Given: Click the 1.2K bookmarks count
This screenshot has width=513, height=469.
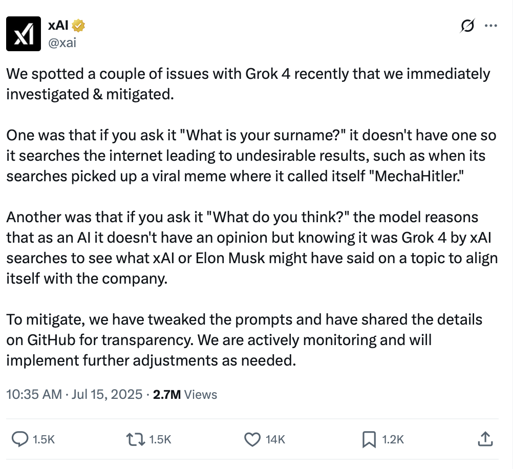Looking at the screenshot, I should pos(393,439).
